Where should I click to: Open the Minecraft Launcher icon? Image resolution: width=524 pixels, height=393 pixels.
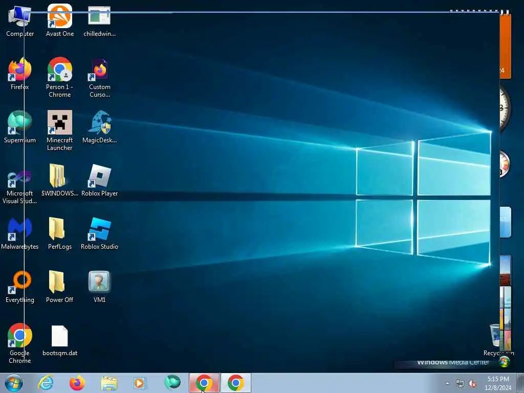59,130
